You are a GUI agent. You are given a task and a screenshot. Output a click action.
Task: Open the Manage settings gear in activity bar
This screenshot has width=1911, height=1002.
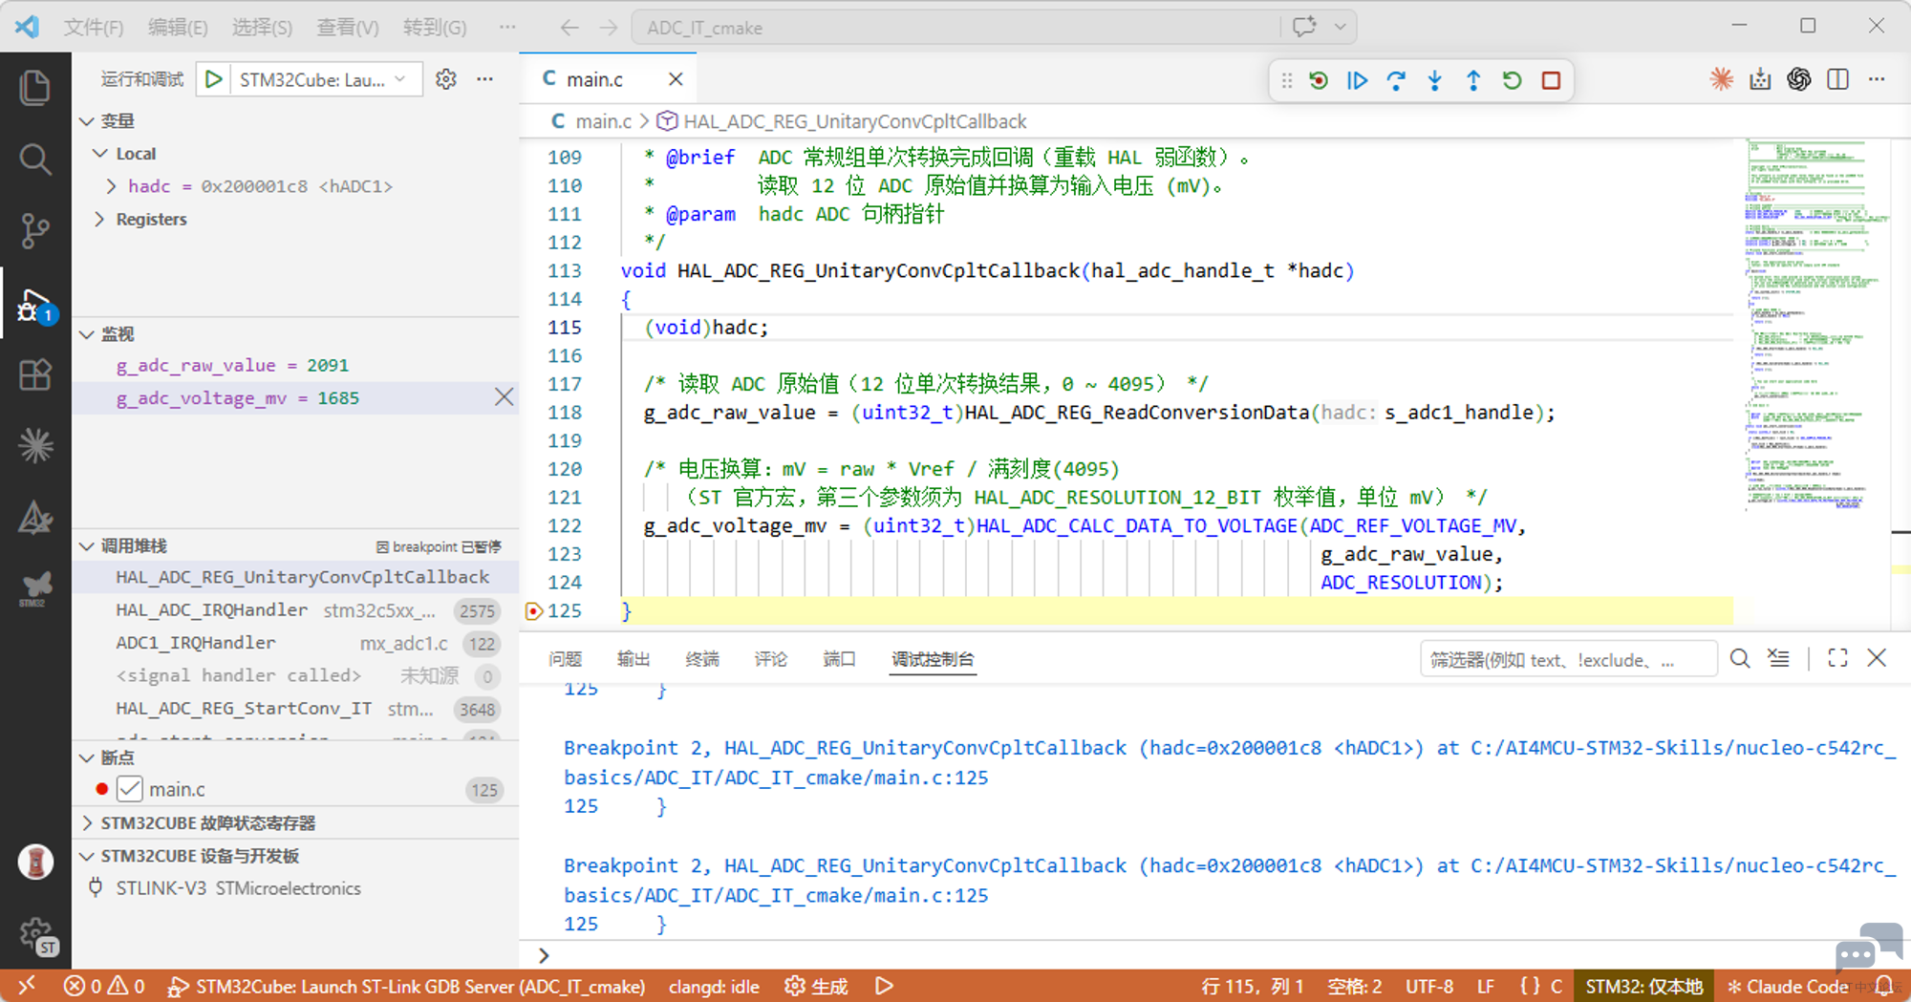click(x=37, y=936)
